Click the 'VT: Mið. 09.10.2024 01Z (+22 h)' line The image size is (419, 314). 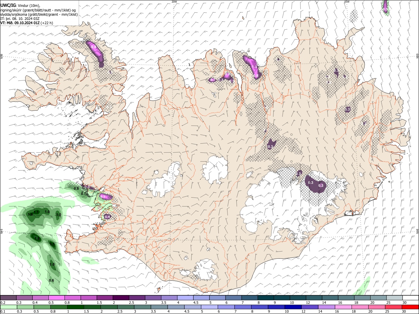tap(27, 23)
